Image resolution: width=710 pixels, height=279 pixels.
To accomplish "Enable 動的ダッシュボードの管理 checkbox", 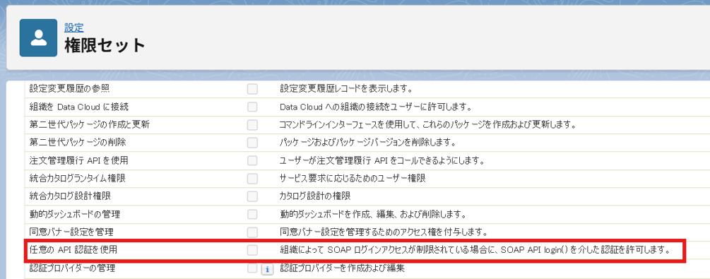I will 252,214.
